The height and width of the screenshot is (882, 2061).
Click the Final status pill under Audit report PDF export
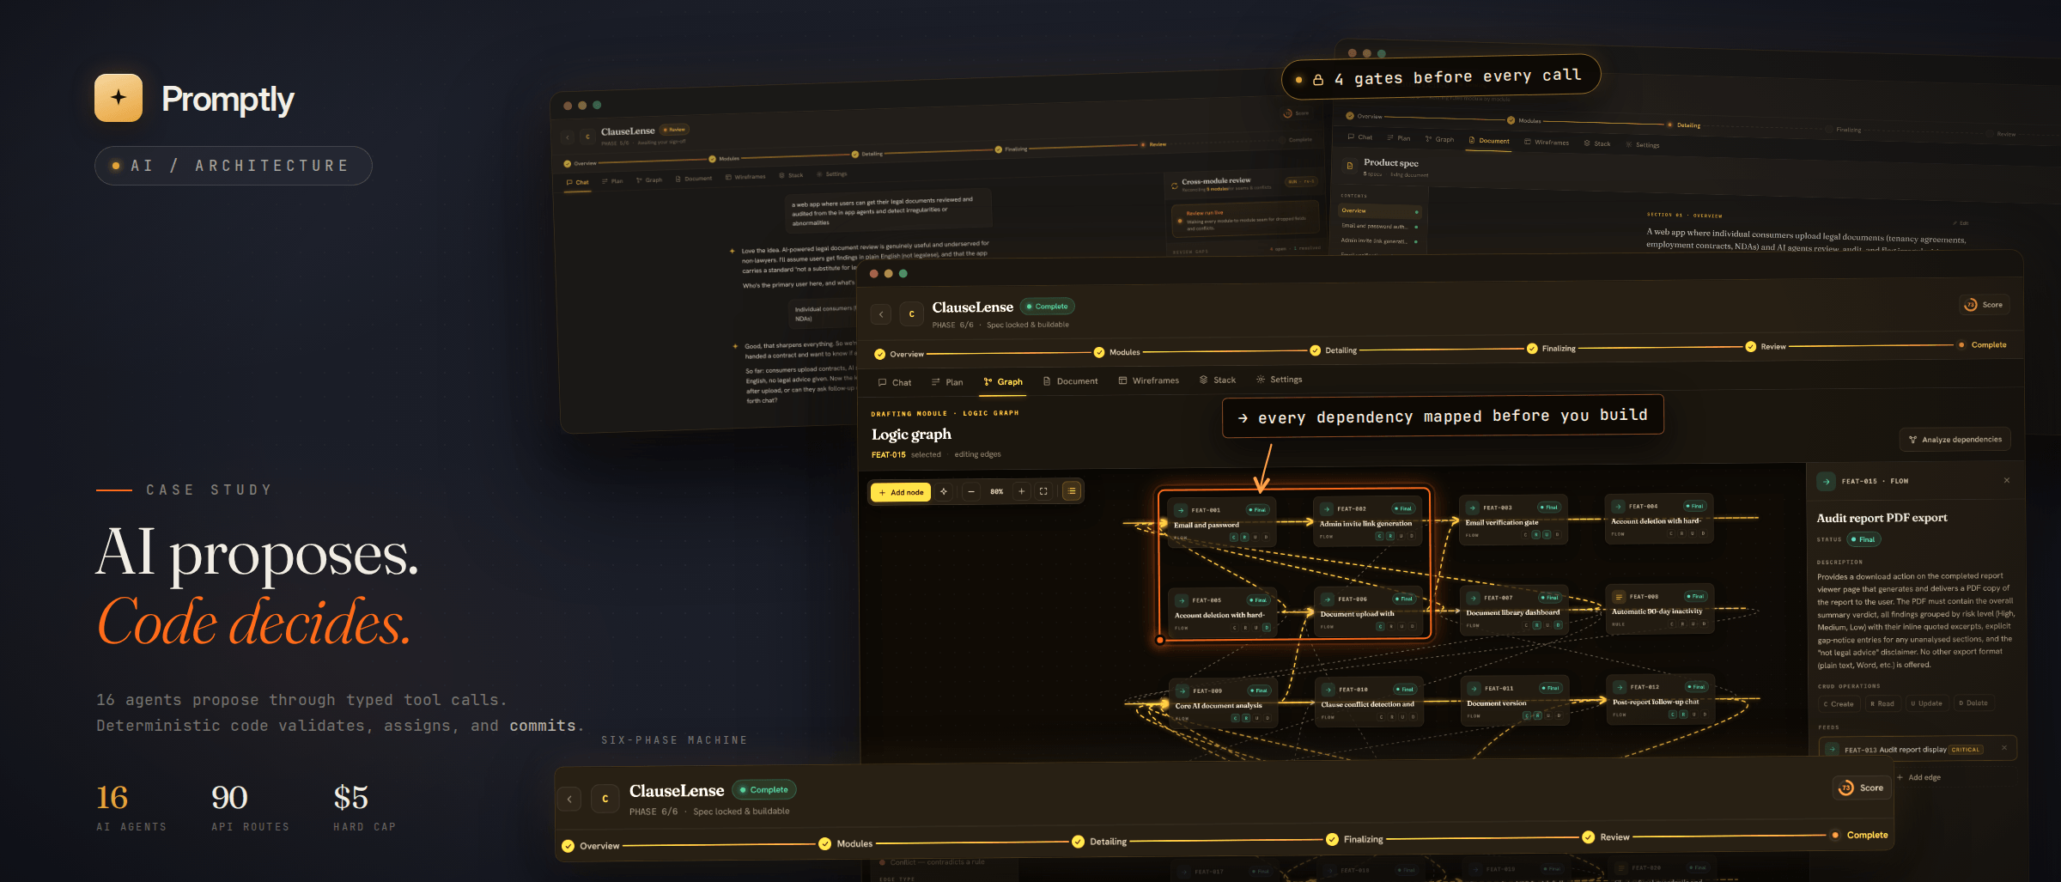point(1863,539)
